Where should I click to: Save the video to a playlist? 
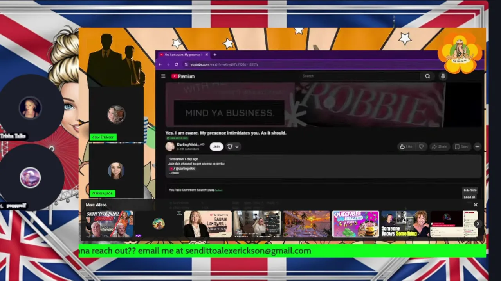(461, 146)
